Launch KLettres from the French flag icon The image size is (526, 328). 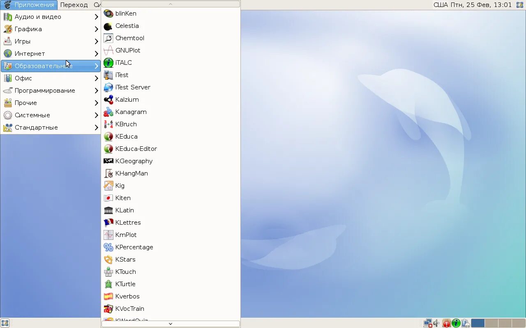108,223
